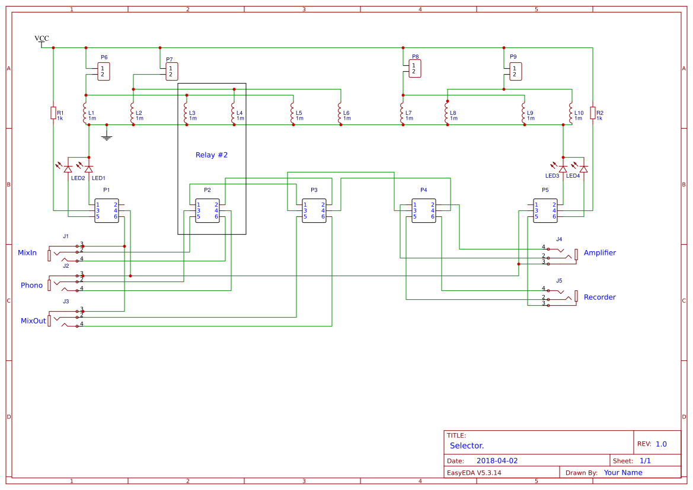Select the P9 two-pin header
The image size is (693, 490).
coord(515,72)
